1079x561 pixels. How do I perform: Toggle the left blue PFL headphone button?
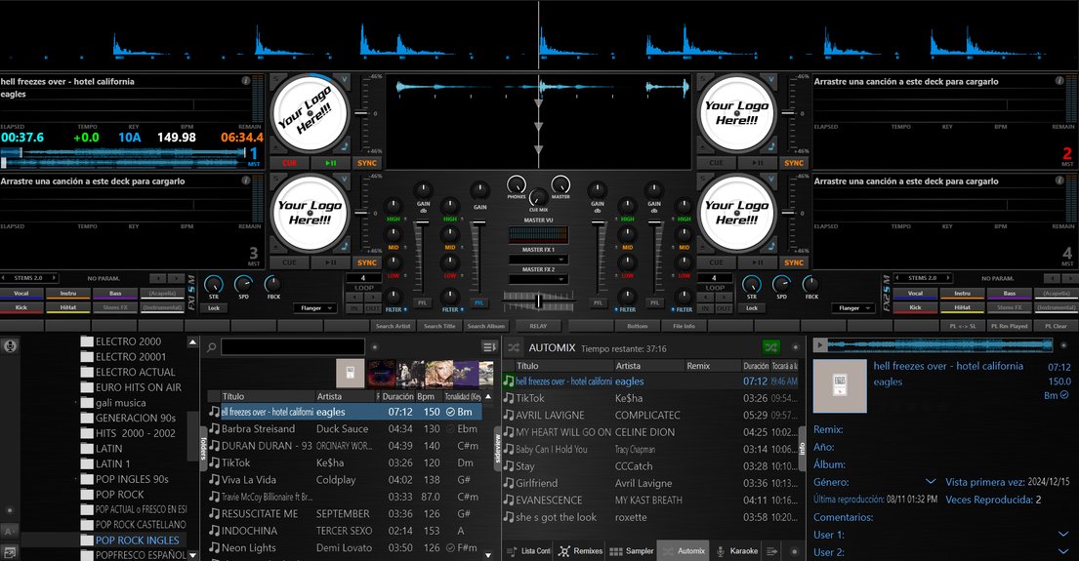(x=478, y=302)
